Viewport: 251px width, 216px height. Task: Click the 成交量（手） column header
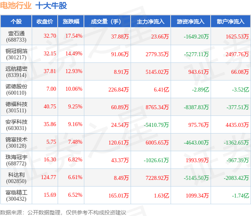[107, 22]
